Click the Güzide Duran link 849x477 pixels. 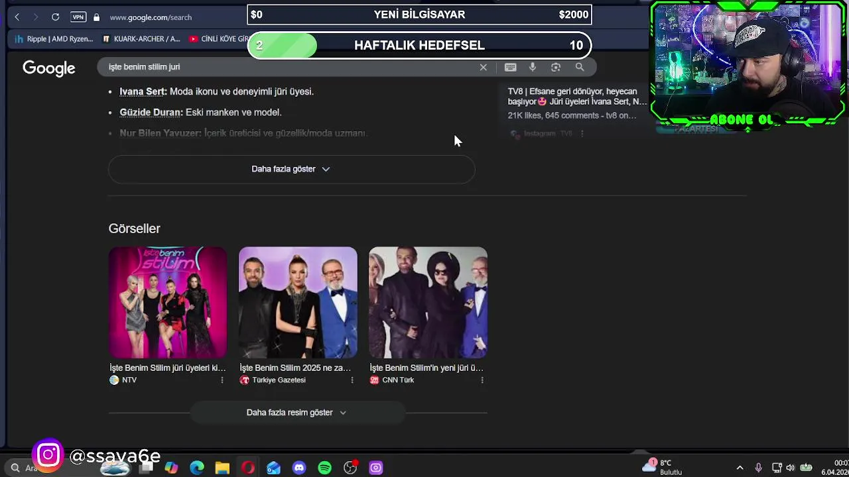click(150, 113)
